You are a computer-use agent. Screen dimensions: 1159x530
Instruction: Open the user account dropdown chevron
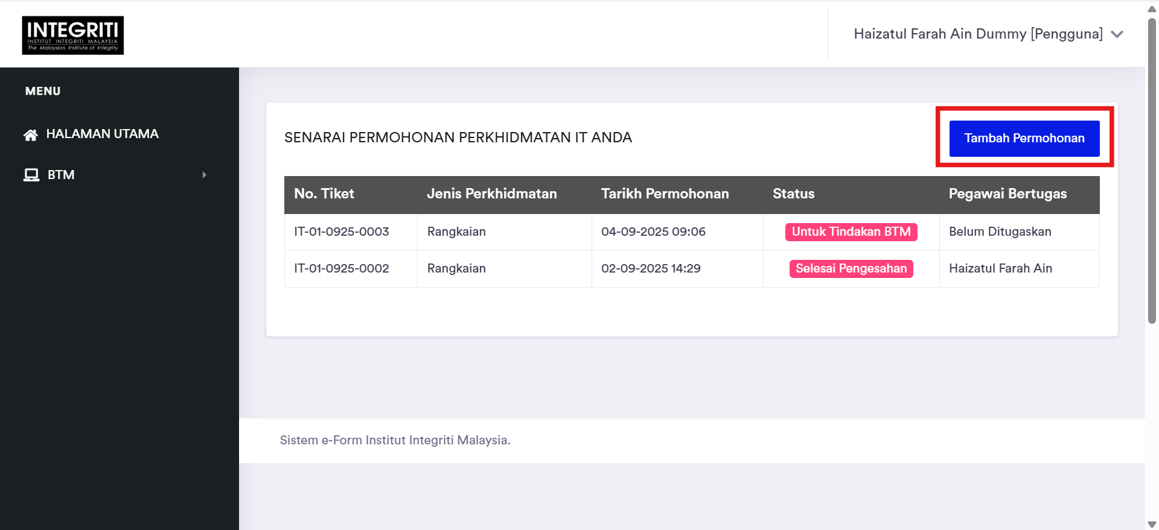(x=1117, y=34)
